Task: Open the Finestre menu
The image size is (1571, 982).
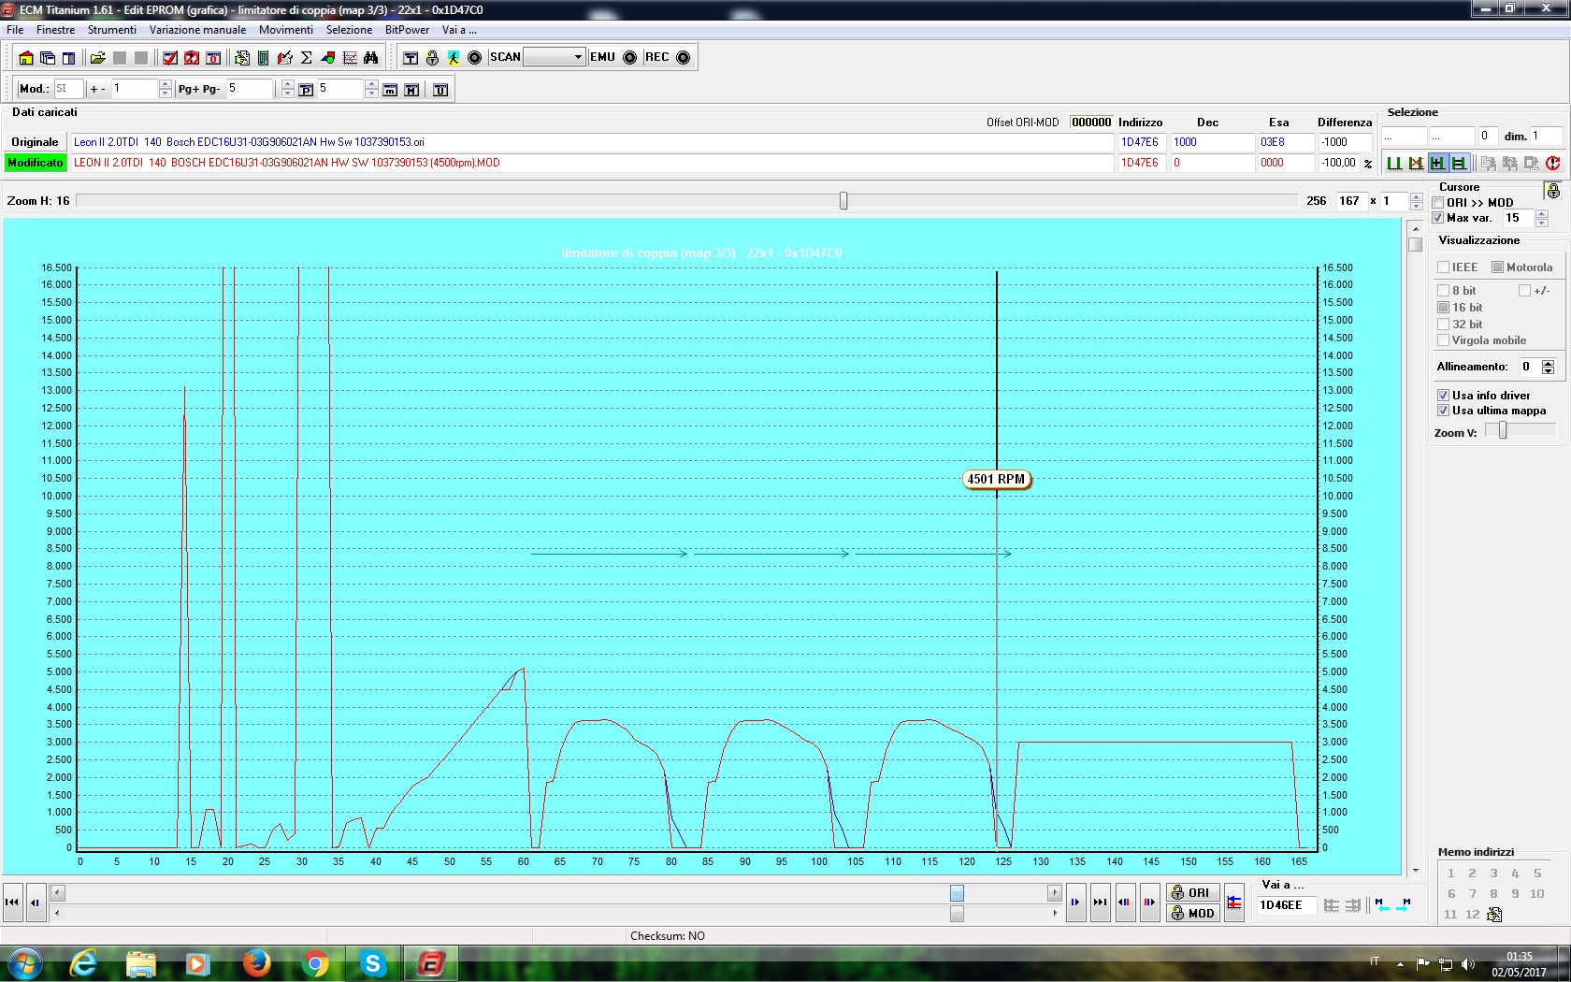Action: point(55,30)
